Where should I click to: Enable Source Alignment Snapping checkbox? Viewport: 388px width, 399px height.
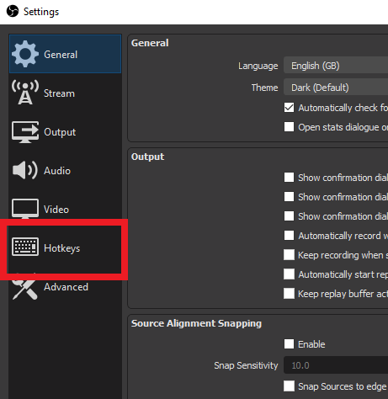[x=289, y=344]
